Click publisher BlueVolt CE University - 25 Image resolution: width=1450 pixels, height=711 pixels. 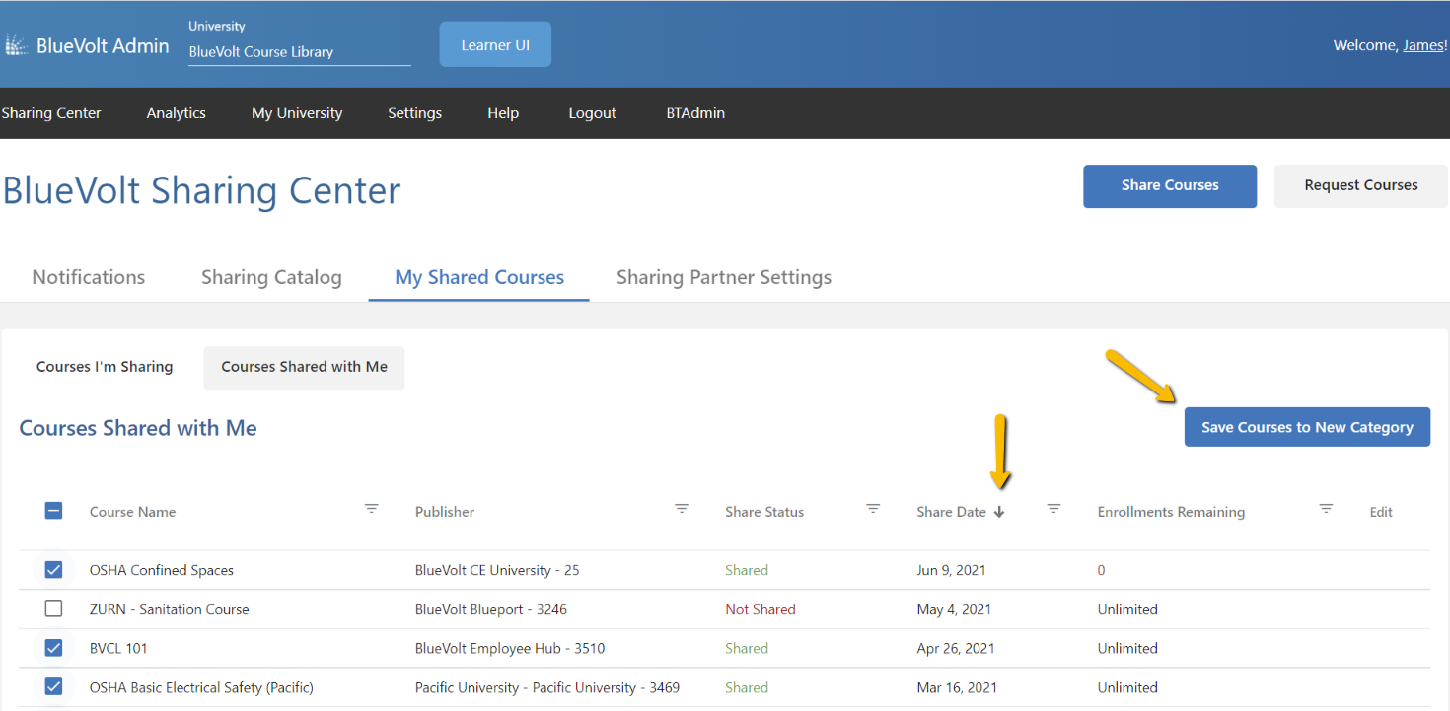click(x=497, y=570)
